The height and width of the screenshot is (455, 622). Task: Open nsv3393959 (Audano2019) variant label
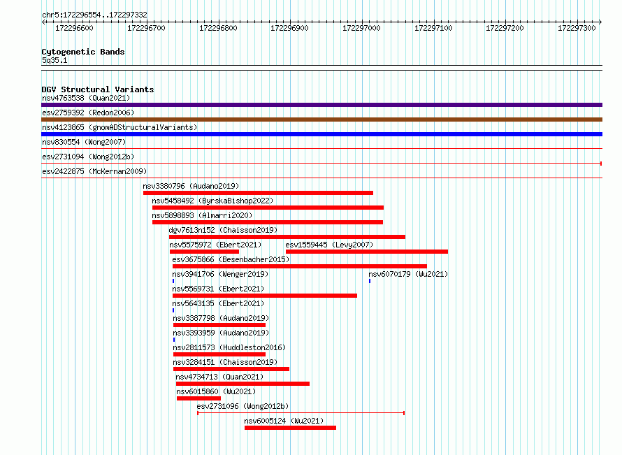coord(221,333)
